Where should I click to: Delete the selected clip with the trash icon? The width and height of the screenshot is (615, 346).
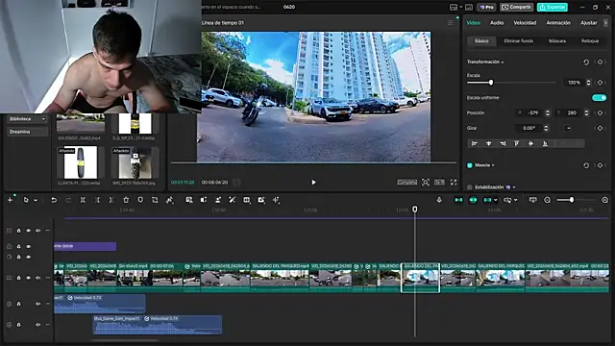click(126, 200)
